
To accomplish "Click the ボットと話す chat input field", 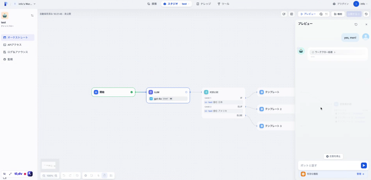I will pyautogui.click(x=329, y=166).
